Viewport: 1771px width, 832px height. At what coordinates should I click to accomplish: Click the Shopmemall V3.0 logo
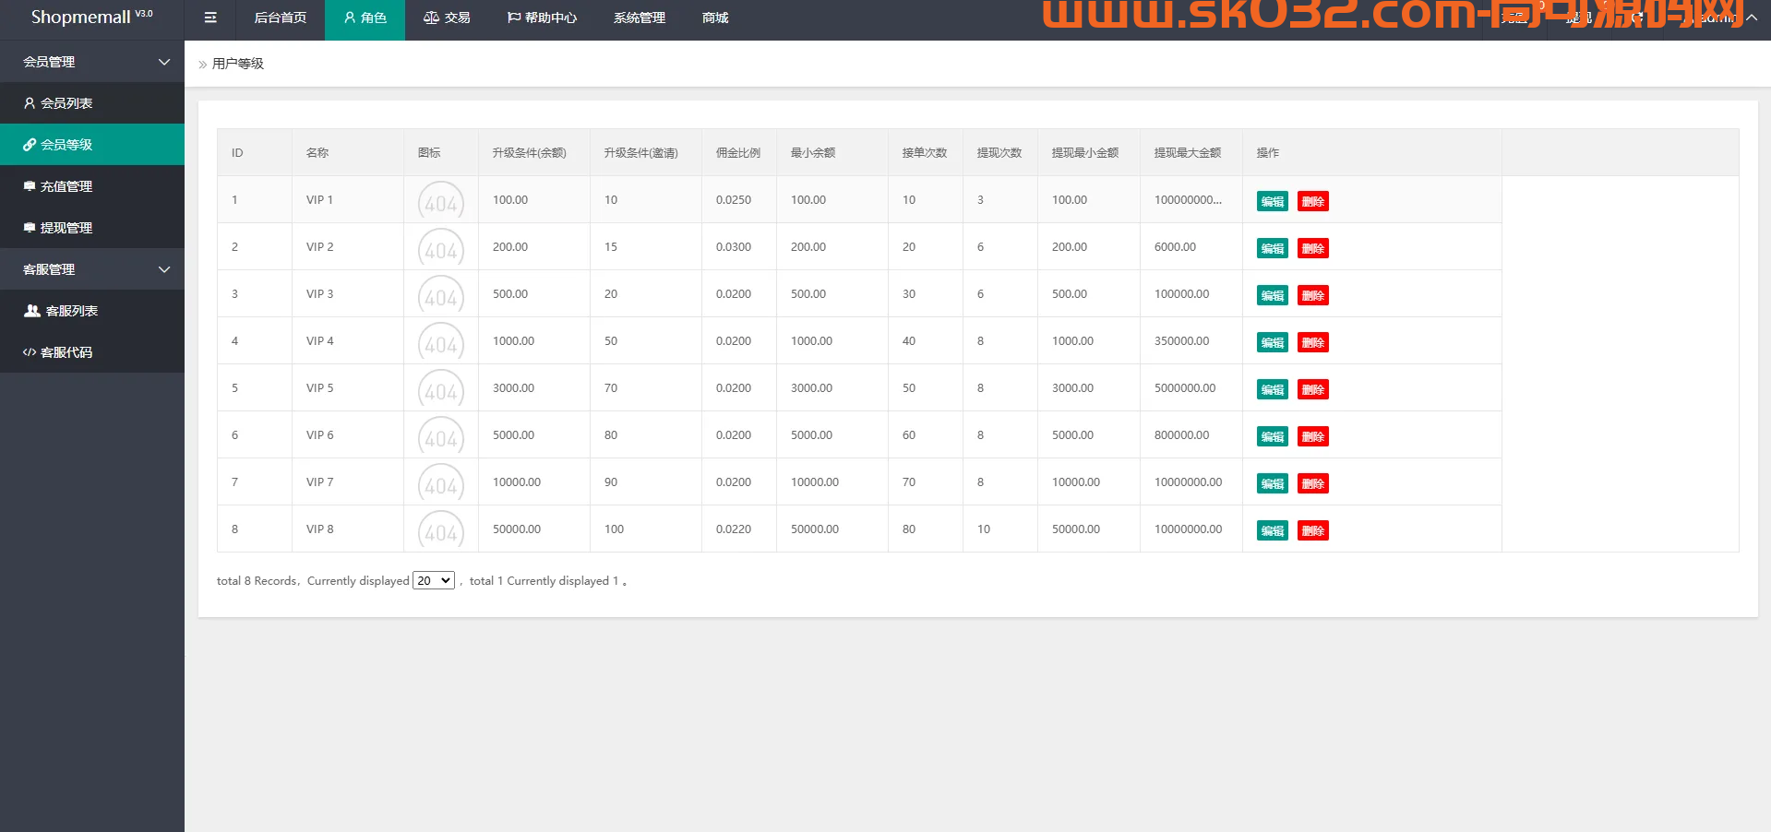tap(91, 17)
